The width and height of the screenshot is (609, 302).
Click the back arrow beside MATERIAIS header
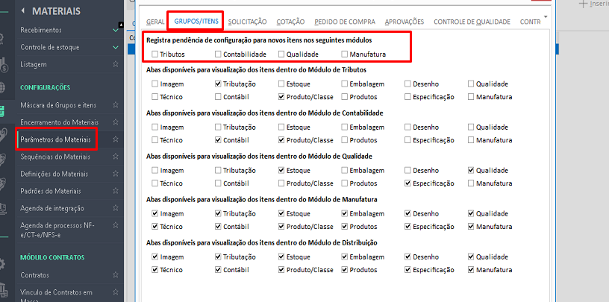(23, 11)
